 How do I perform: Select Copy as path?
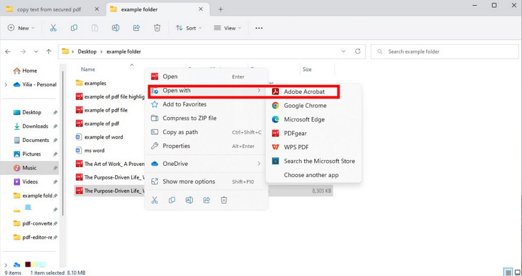[x=207, y=132]
